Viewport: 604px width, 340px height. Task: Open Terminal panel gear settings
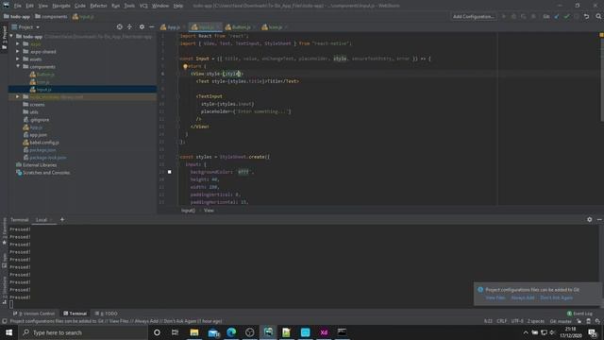pyautogui.click(x=589, y=219)
